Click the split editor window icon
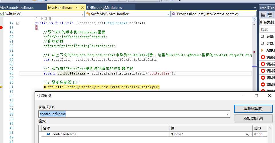 pyautogui.click(x=254, y=19)
